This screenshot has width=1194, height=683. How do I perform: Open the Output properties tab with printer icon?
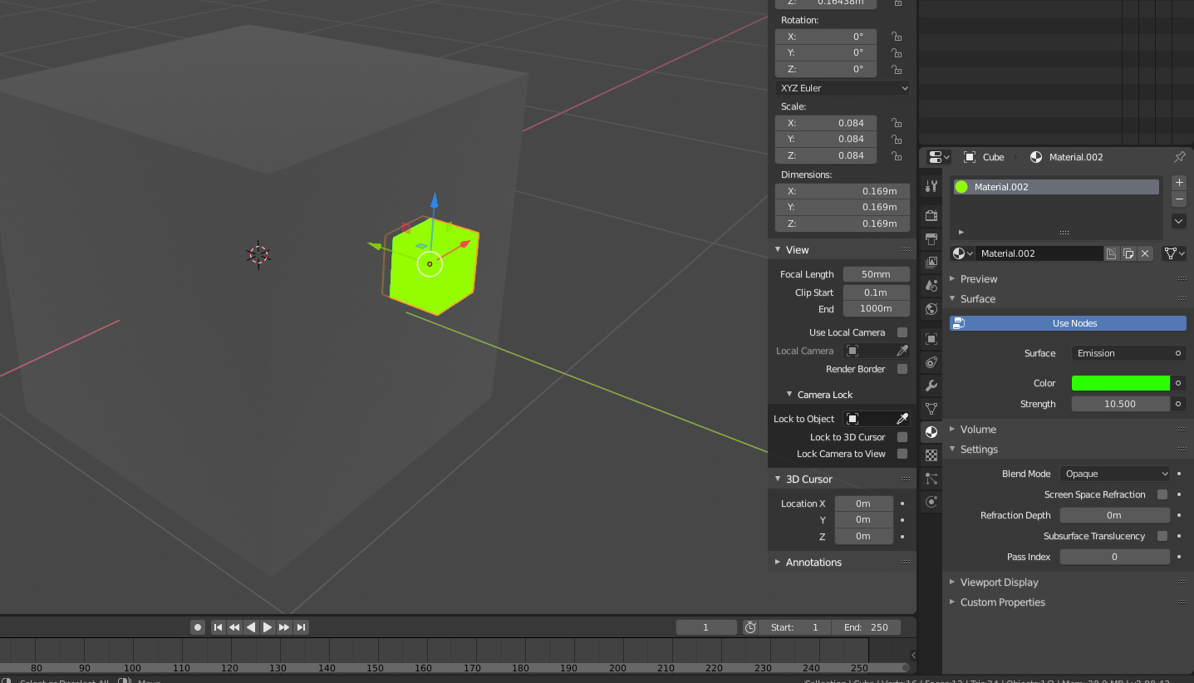coord(931,239)
